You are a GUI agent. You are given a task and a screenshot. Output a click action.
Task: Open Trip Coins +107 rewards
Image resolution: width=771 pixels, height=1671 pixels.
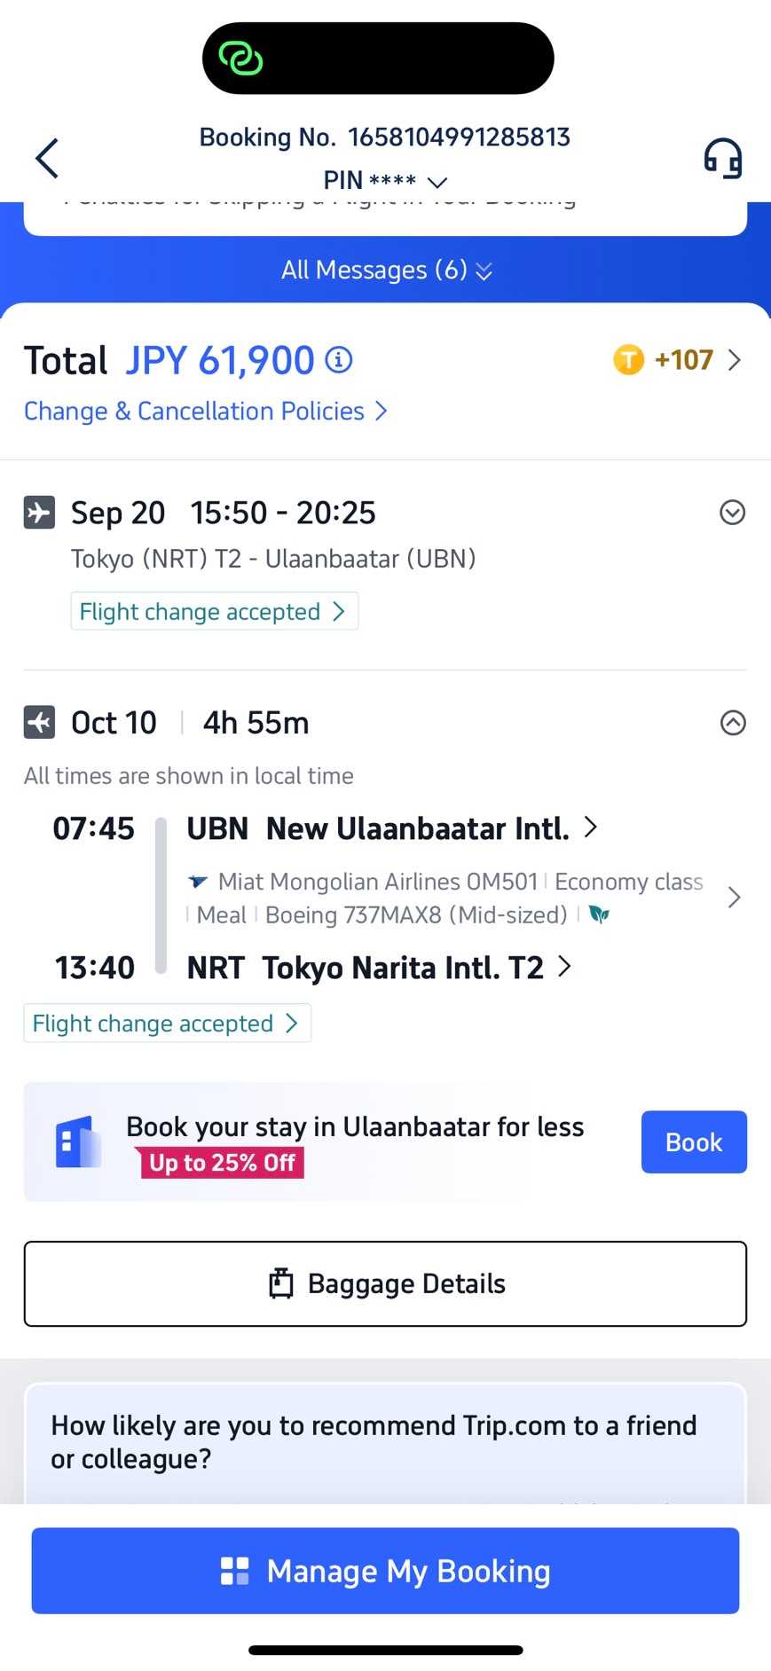point(677,360)
